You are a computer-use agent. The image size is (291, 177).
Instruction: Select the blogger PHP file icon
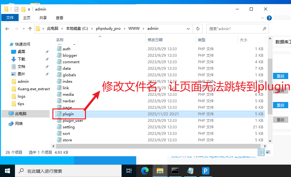coord(59,55)
